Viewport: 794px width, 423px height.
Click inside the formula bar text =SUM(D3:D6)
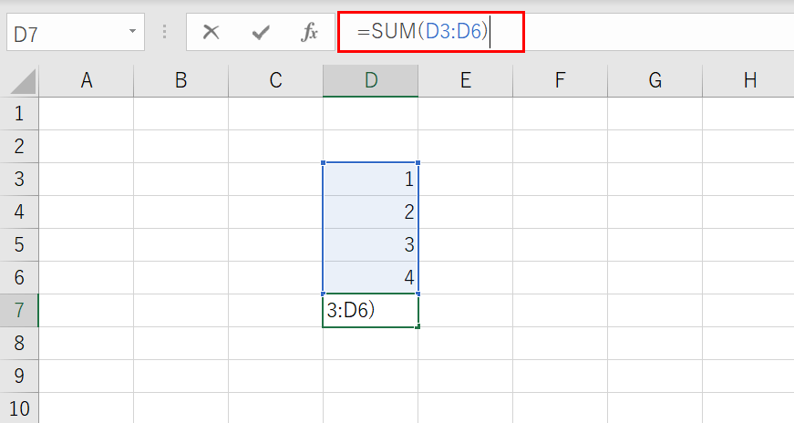tap(422, 31)
